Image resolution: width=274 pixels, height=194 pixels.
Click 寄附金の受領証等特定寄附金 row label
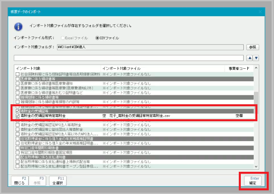pos(43,116)
